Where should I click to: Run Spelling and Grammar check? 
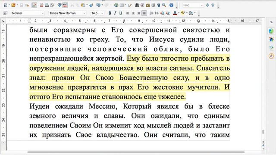click(60, 5)
